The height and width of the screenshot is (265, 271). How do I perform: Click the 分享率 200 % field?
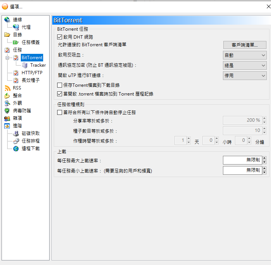coord(243,120)
